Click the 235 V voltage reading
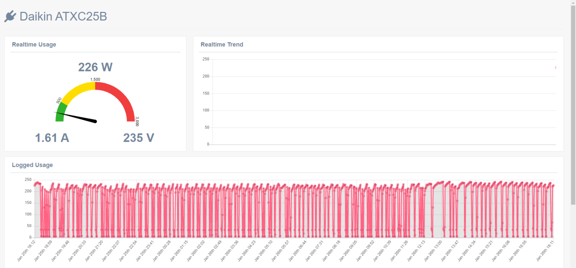Viewport: 576px width, 268px height. click(139, 138)
